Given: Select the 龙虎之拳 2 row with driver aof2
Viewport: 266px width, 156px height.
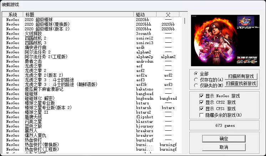Looking at the screenshot, I should 92,71.
